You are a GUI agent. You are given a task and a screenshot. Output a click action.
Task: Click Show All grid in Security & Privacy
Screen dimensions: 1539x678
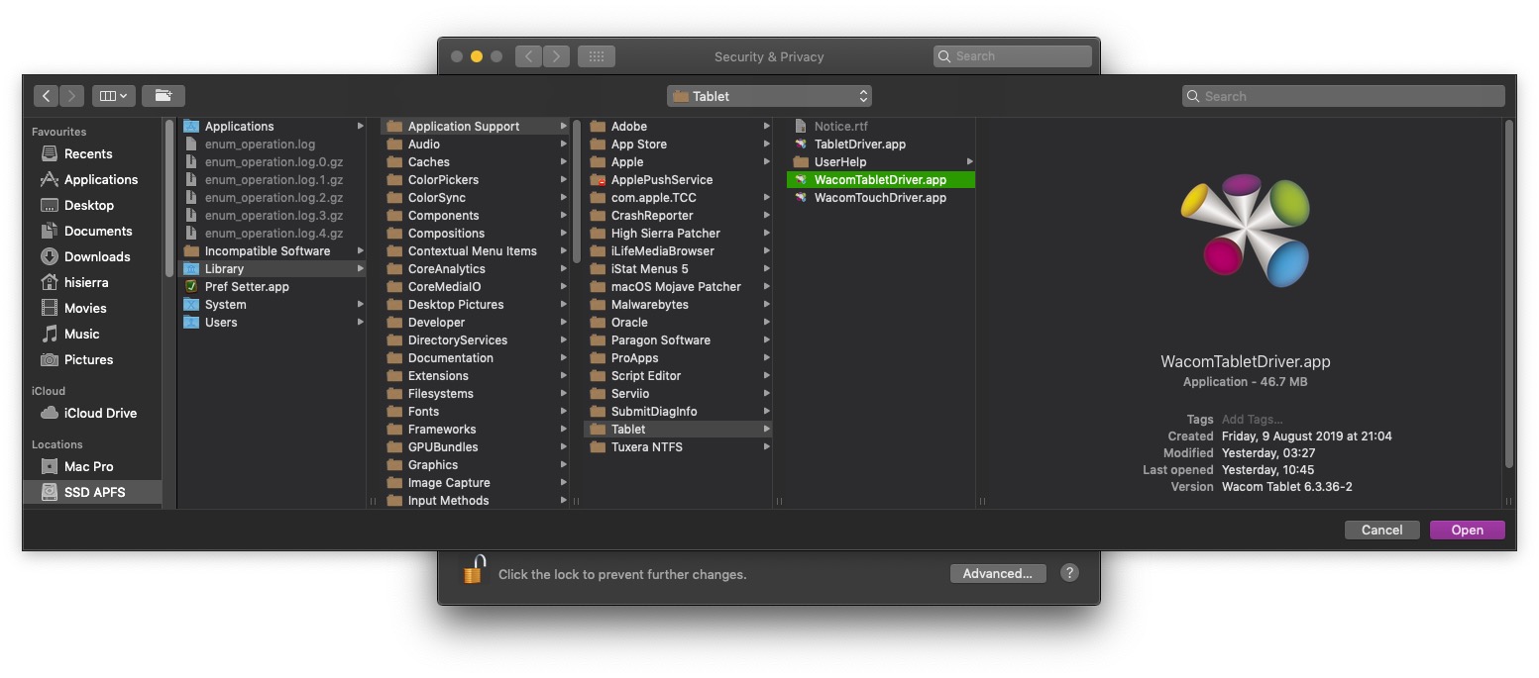(x=597, y=56)
